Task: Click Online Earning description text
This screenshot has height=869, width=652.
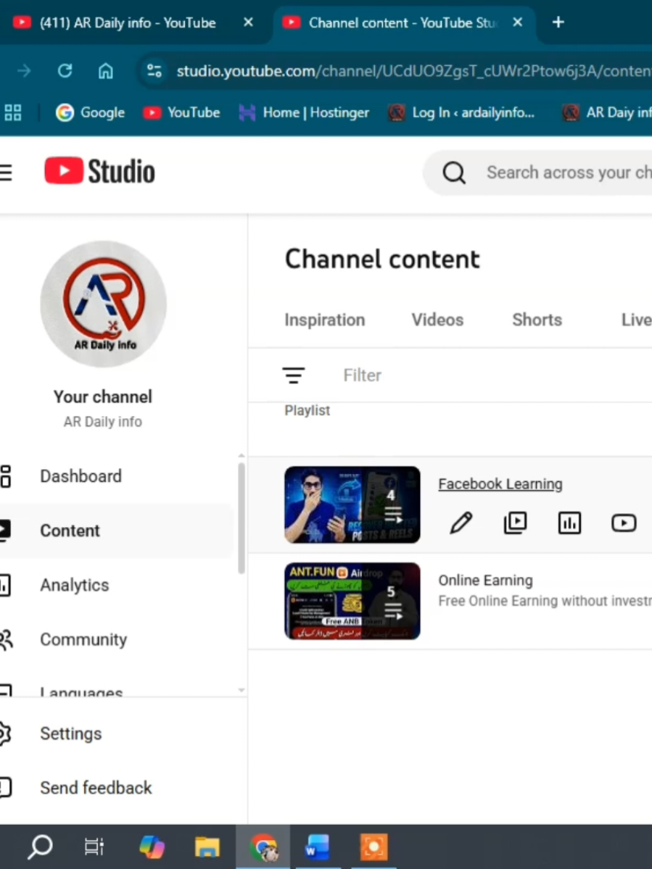Action: click(545, 601)
